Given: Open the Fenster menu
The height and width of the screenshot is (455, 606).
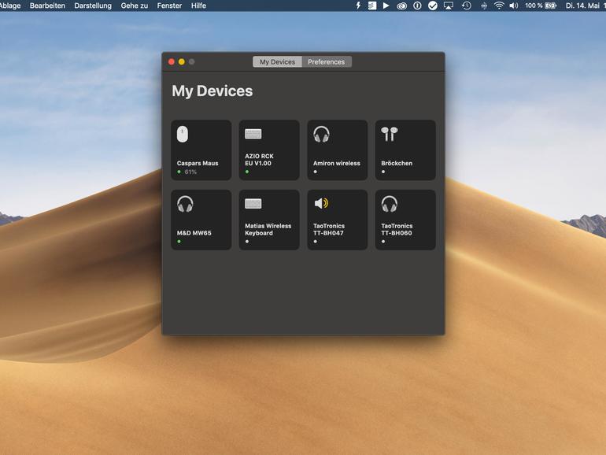Looking at the screenshot, I should tap(169, 6).
